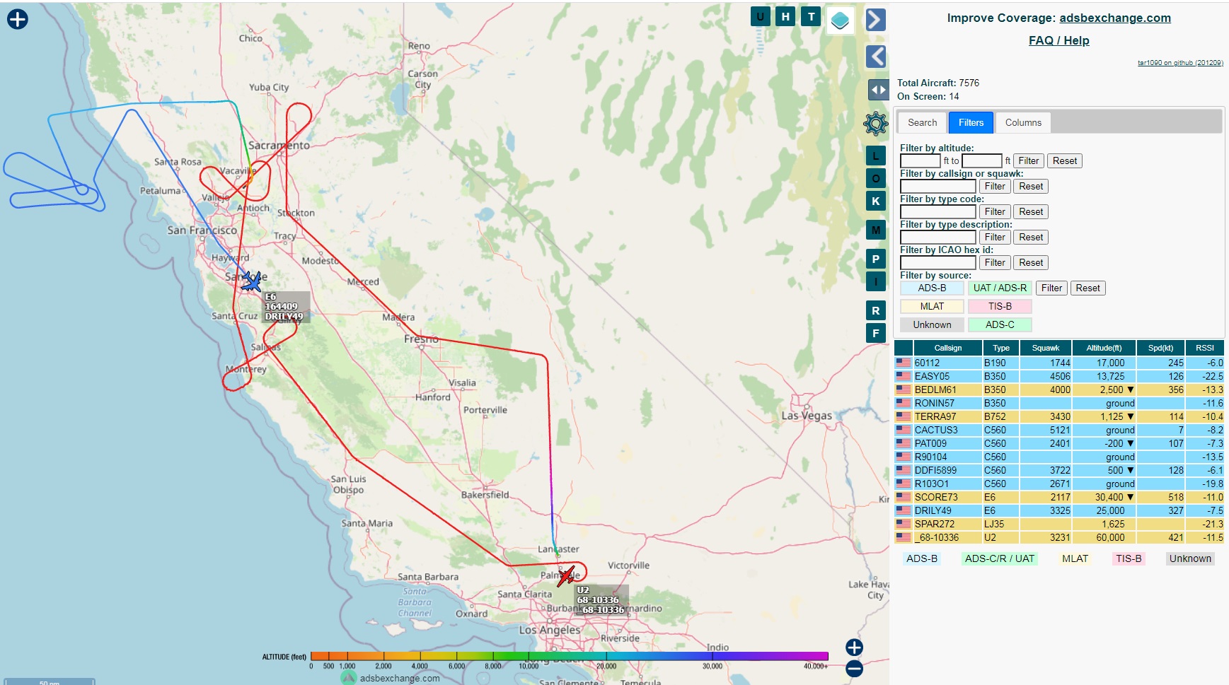Apply the type description filter
This screenshot has width=1229, height=685.
tap(994, 238)
